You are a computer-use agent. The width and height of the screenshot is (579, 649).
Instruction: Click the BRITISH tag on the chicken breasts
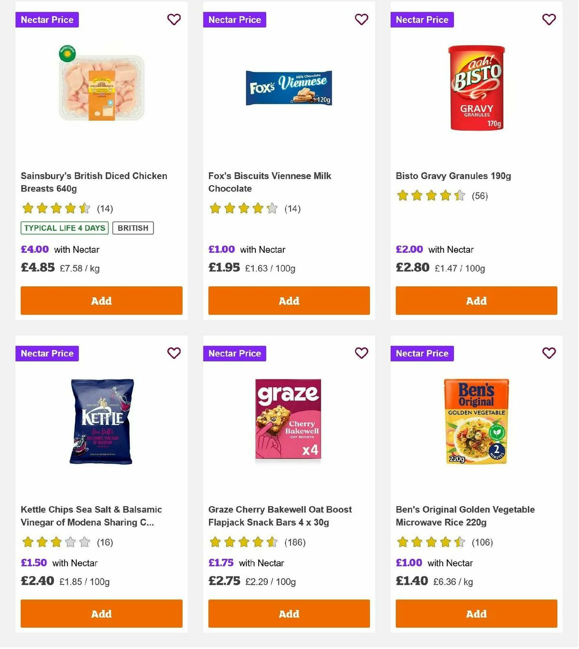133,228
